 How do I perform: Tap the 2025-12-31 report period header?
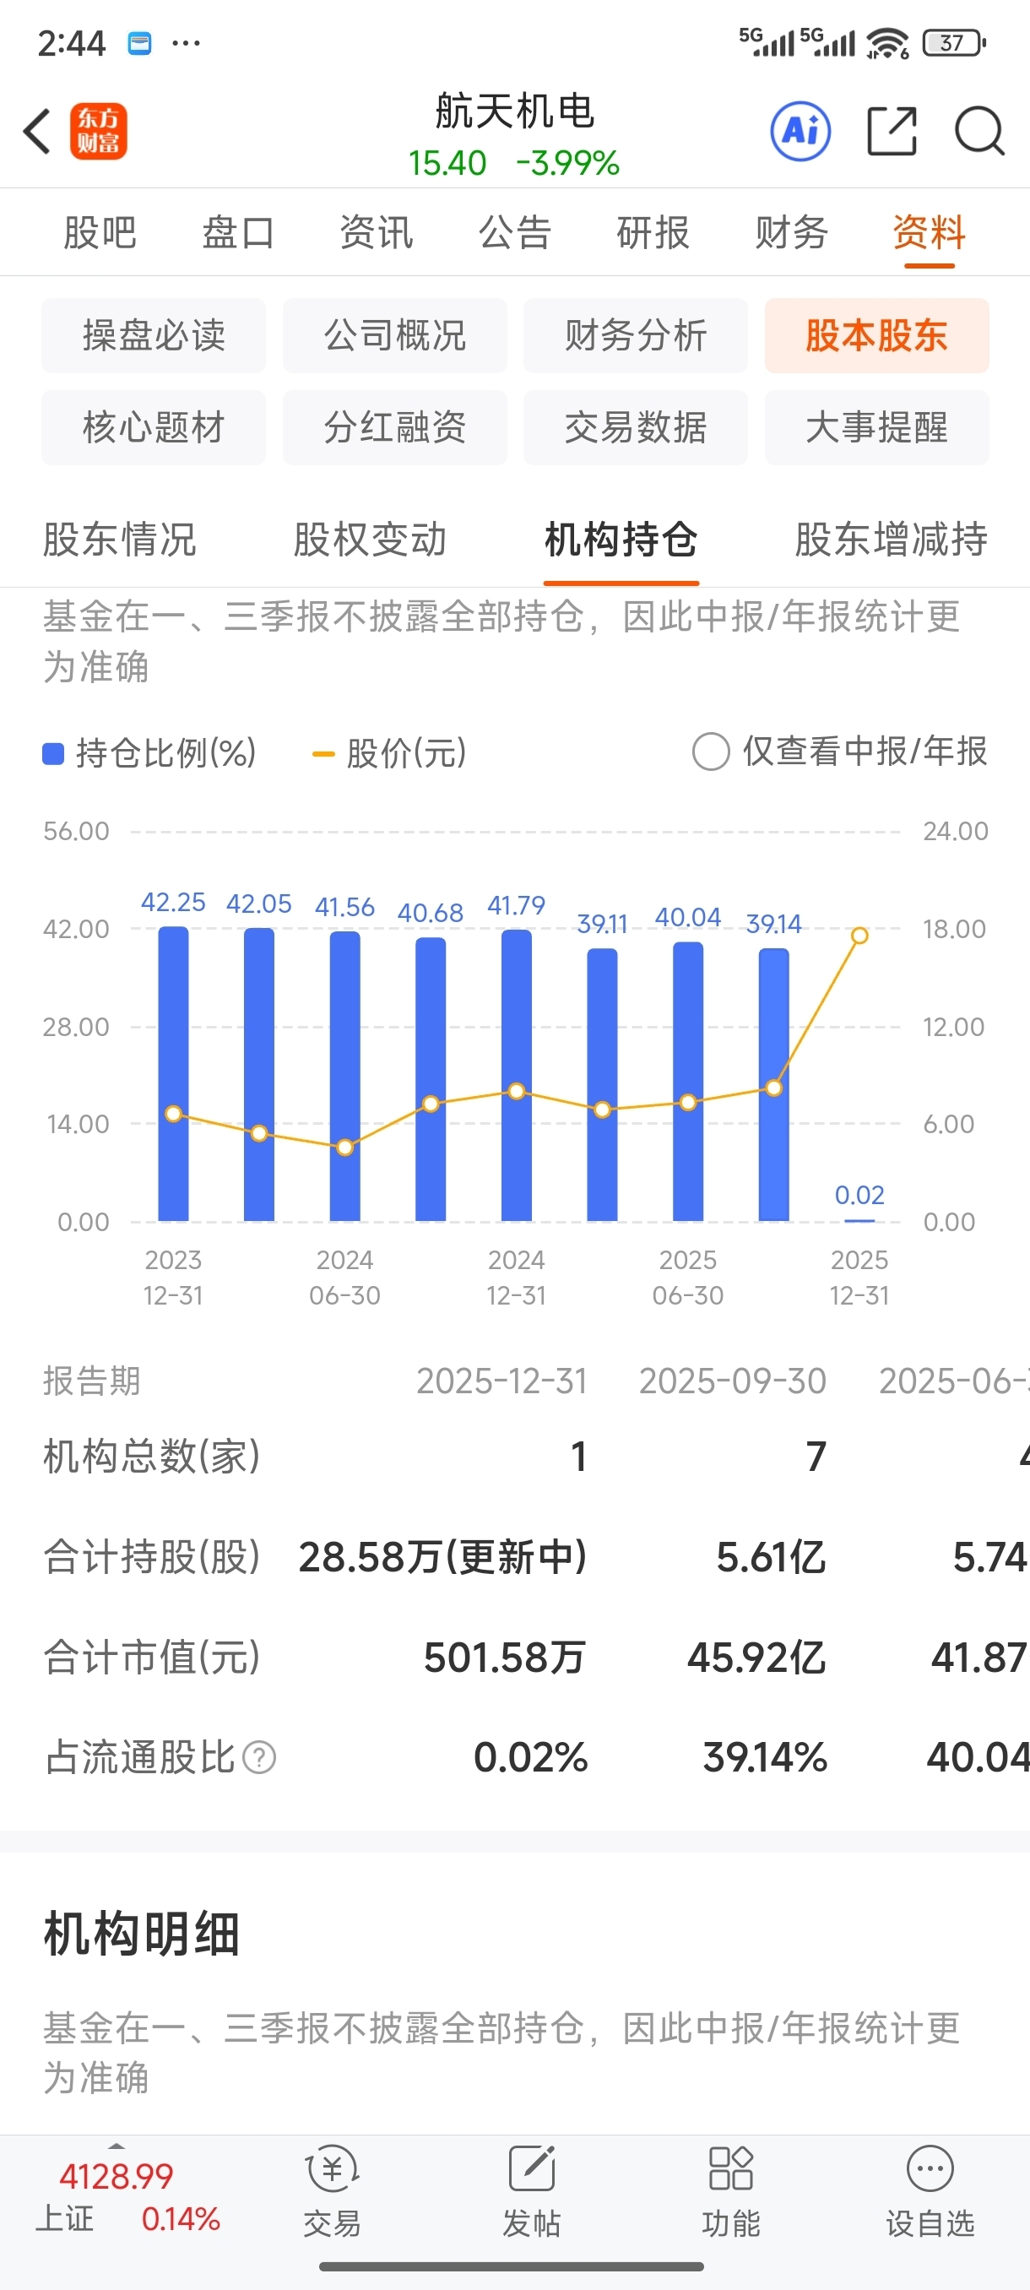point(502,1381)
